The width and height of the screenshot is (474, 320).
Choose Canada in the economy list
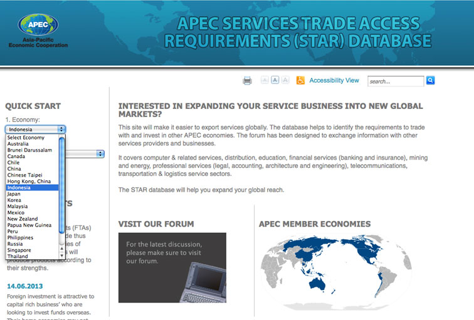coord(33,156)
